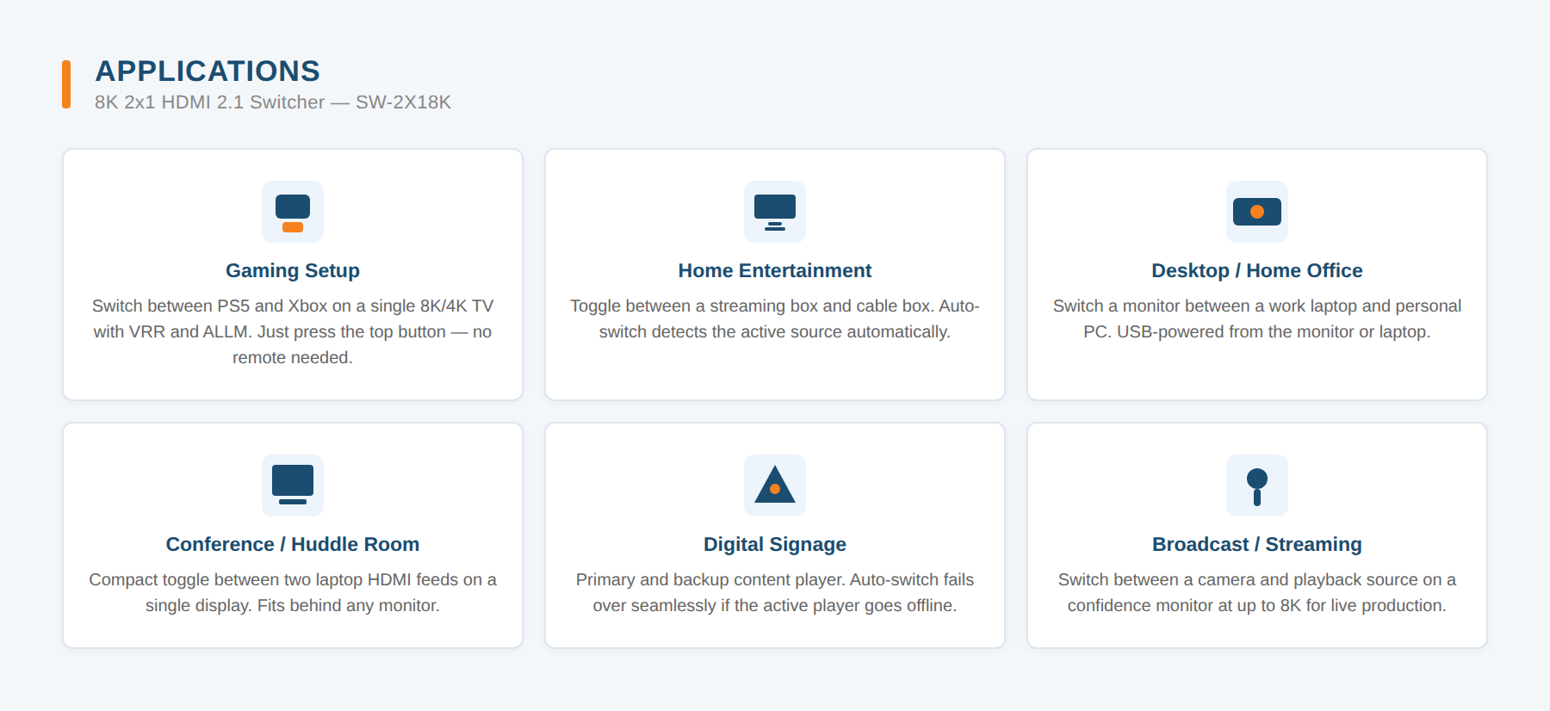Select the Broadcast / Streaming microphone icon
The width and height of the screenshot is (1550, 711).
tap(1257, 485)
